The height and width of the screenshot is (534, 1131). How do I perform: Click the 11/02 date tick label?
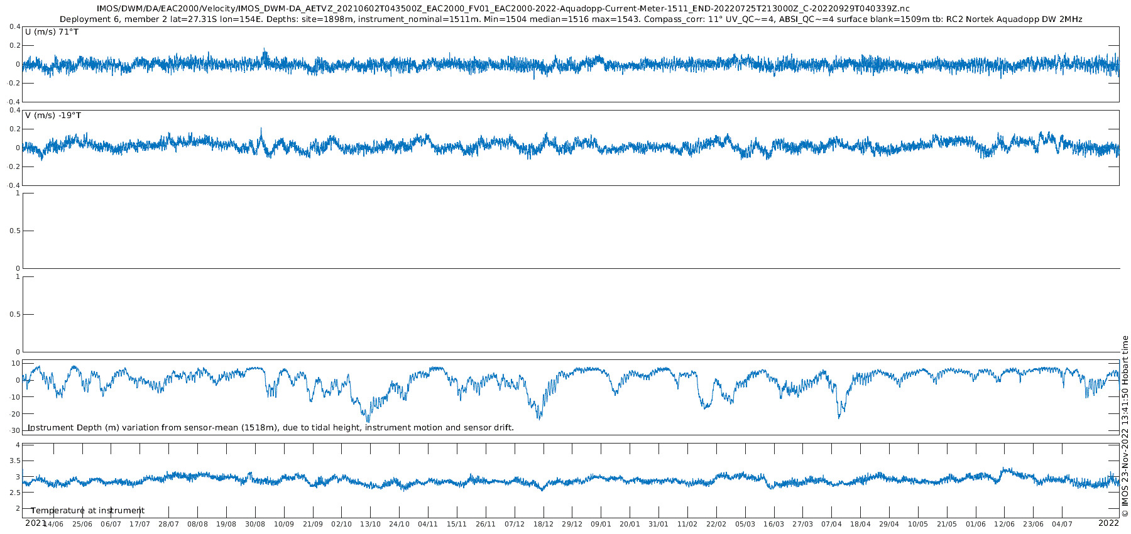687,524
